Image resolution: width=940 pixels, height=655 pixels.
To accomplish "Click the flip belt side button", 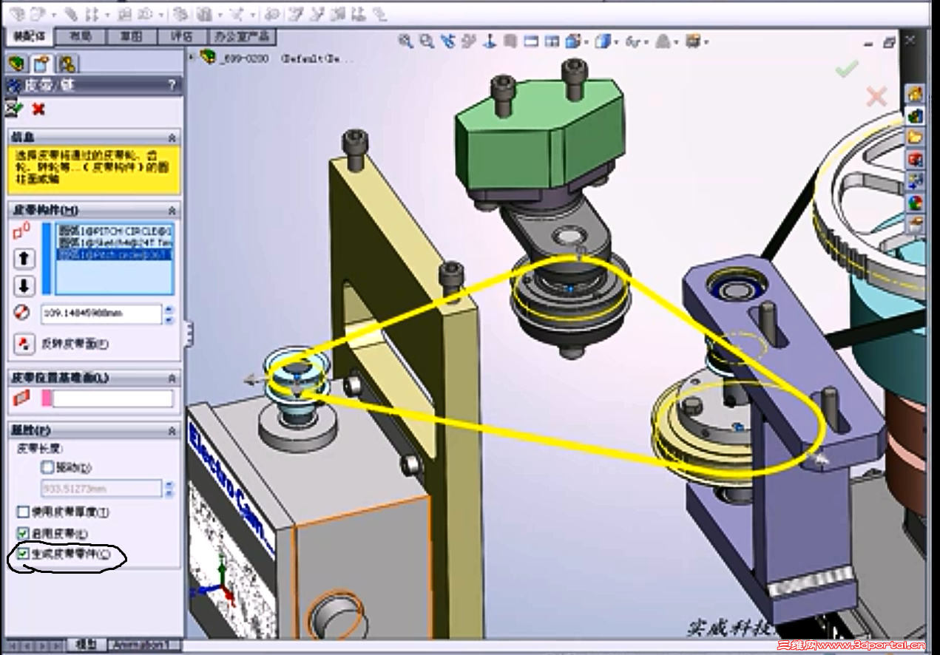I will [x=24, y=344].
